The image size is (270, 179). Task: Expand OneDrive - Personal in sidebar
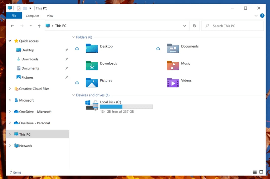(x=10, y=123)
